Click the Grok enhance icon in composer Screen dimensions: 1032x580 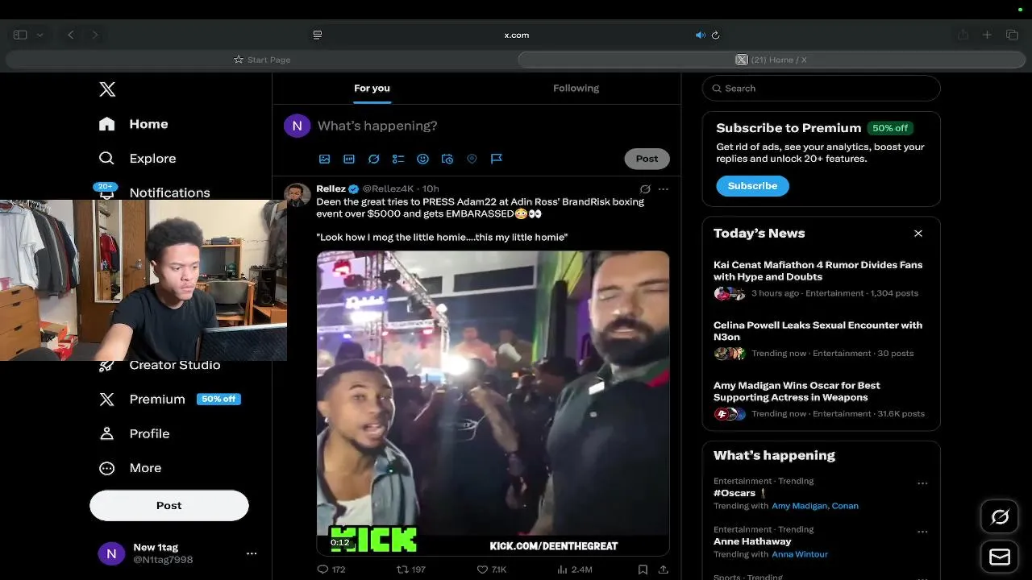[x=374, y=159]
